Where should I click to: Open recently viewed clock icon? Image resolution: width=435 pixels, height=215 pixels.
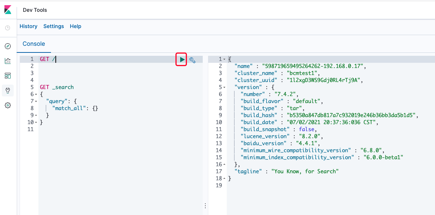(x=8, y=28)
